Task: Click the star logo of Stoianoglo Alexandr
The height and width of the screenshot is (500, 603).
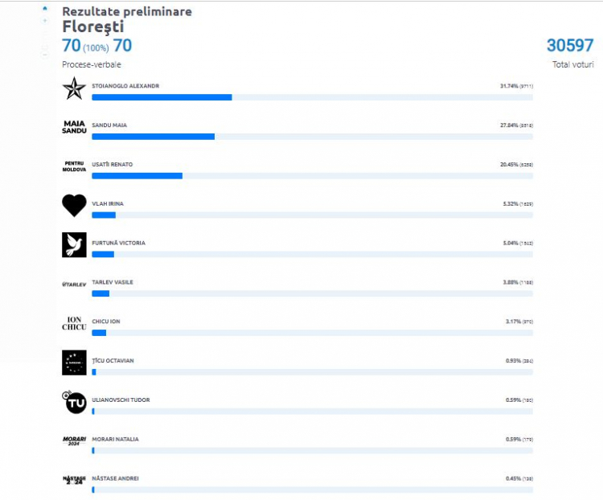Action: 74,88
